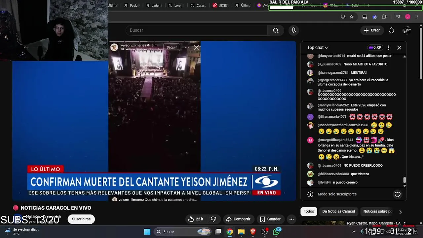Image resolution: width=423 pixels, height=238 pixels.
Task: Open WhatsApp from the taskbar
Action: click(x=277, y=232)
